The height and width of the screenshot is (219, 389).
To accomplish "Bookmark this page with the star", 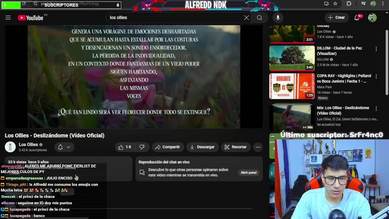I will [335, 4].
